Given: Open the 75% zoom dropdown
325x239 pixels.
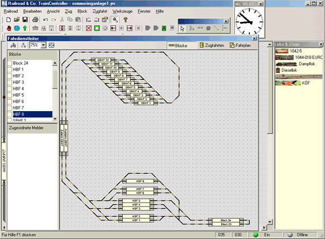Looking at the screenshot, I should (x=43, y=45).
